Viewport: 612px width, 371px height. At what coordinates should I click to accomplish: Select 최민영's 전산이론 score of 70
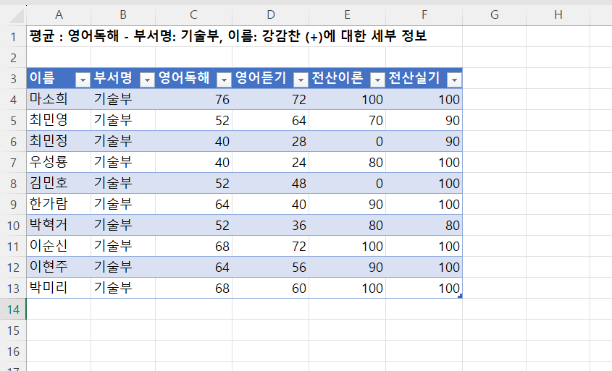[x=347, y=120]
